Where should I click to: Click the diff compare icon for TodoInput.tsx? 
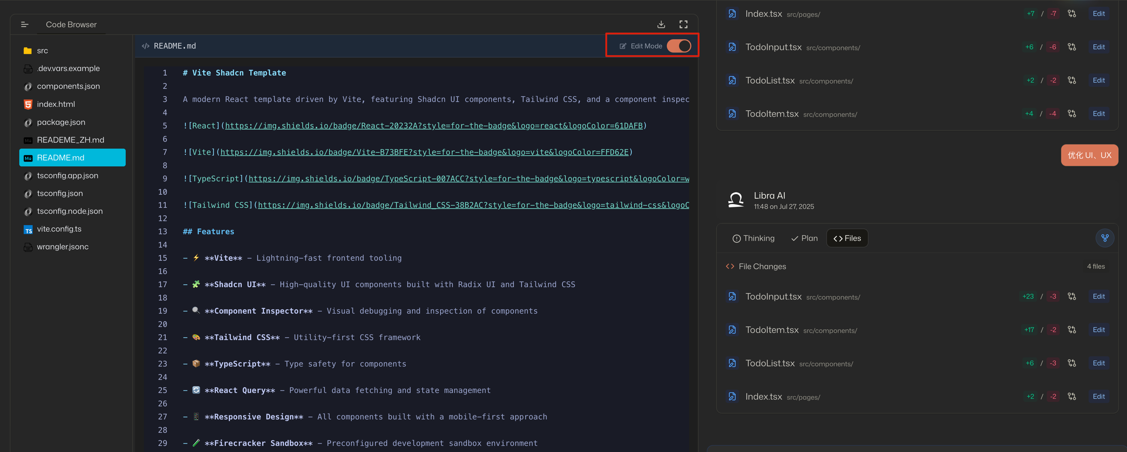1072,296
